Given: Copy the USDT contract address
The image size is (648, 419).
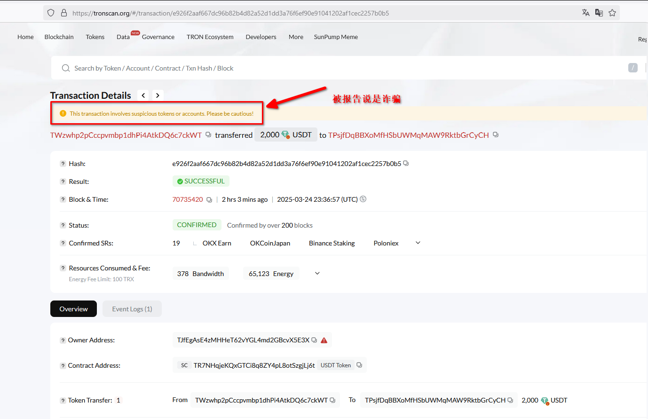Looking at the screenshot, I should click(x=359, y=365).
